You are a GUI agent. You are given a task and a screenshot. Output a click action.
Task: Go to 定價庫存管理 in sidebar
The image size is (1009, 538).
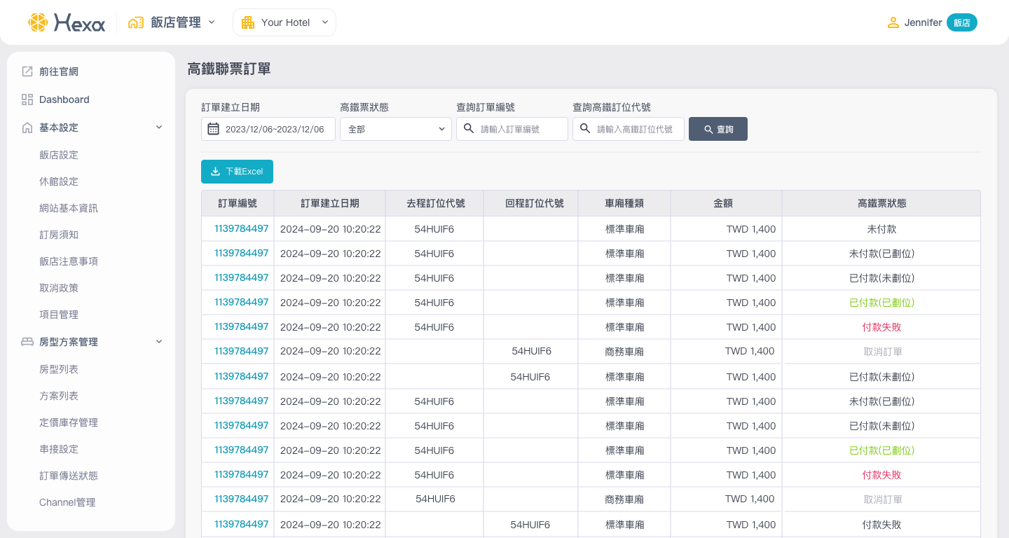(69, 422)
